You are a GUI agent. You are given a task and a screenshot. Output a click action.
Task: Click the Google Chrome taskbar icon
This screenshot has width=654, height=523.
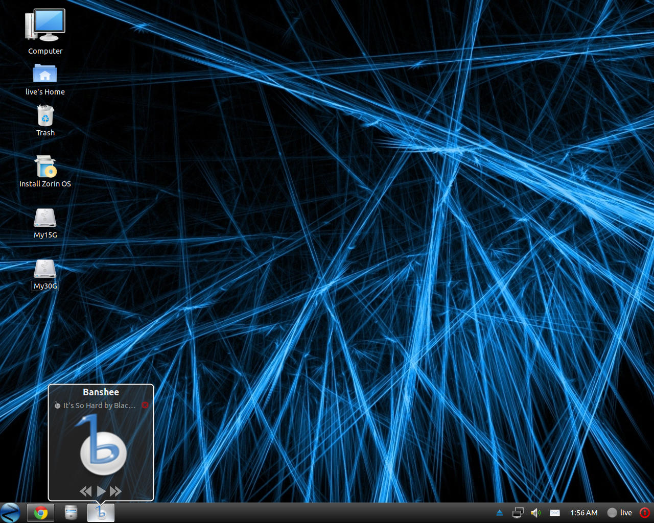point(40,513)
